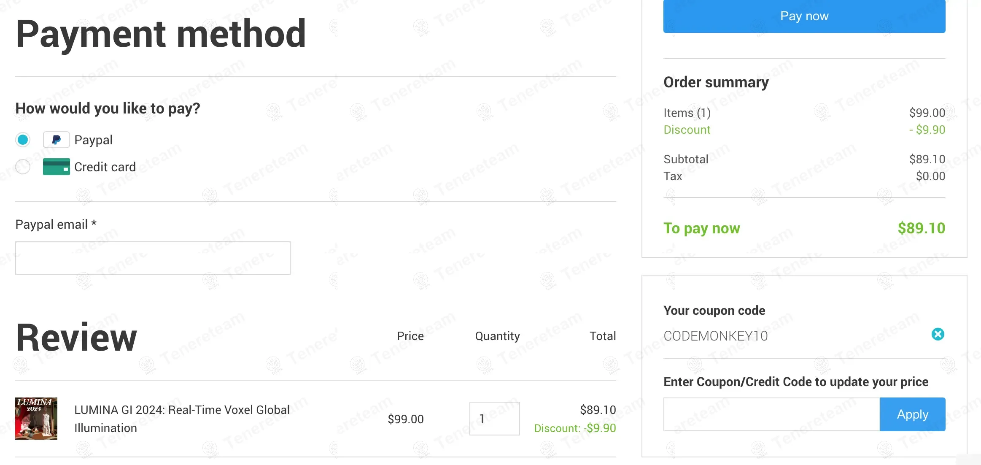The image size is (981, 465).
Task: Click the quantity box showing 1
Action: [x=494, y=418]
